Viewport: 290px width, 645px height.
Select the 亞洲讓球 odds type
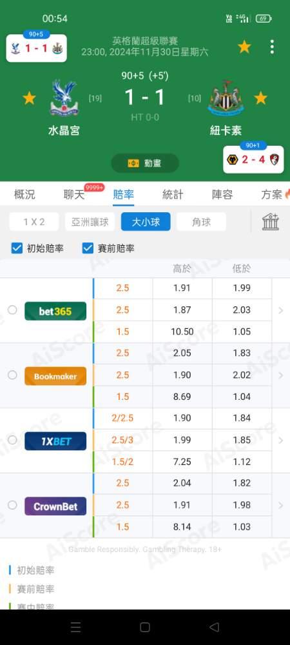(90, 222)
